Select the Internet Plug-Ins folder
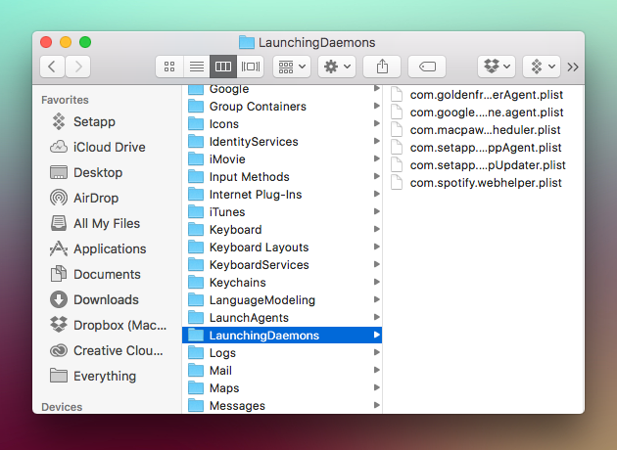This screenshot has height=450, width=617. [x=282, y=194]
